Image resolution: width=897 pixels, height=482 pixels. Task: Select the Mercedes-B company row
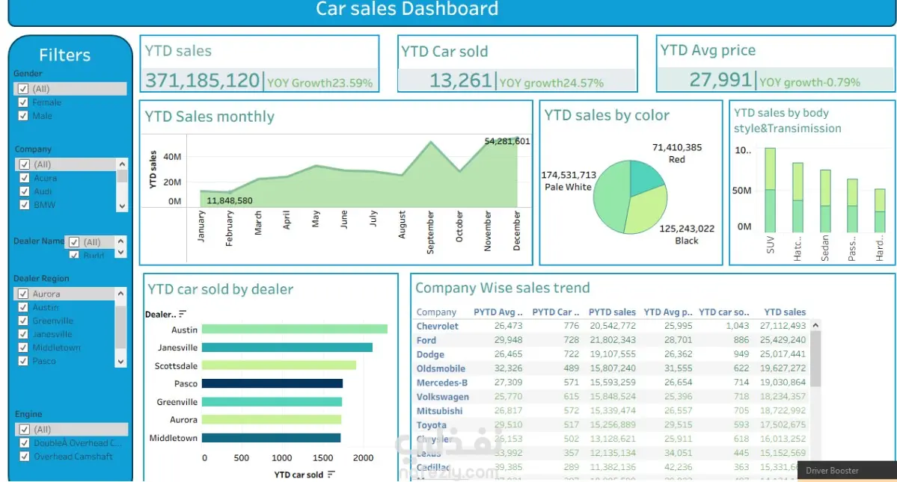611,382
